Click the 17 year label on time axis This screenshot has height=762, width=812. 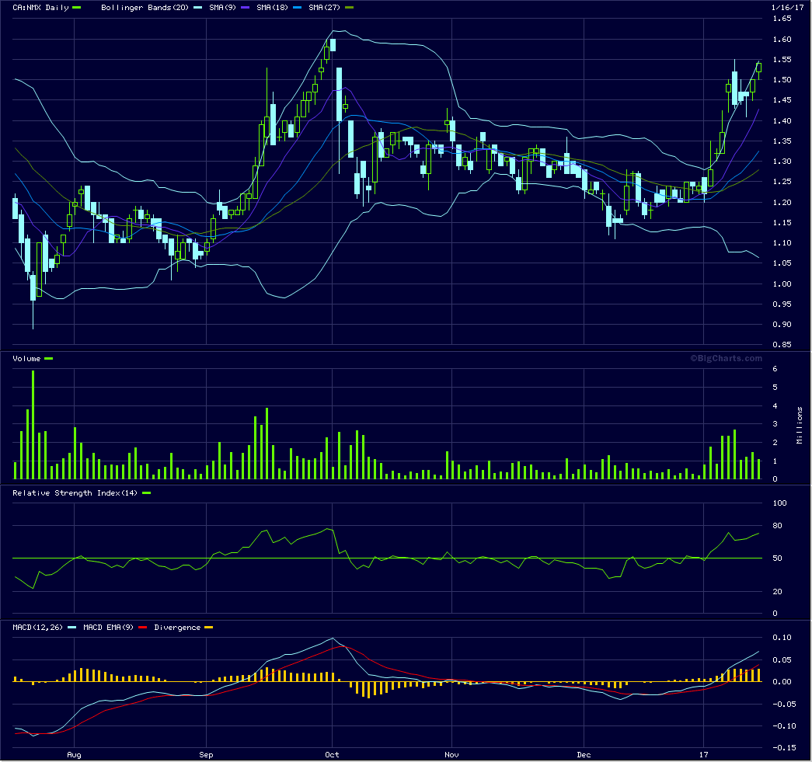pyautogui.click(x=703, y=754)
